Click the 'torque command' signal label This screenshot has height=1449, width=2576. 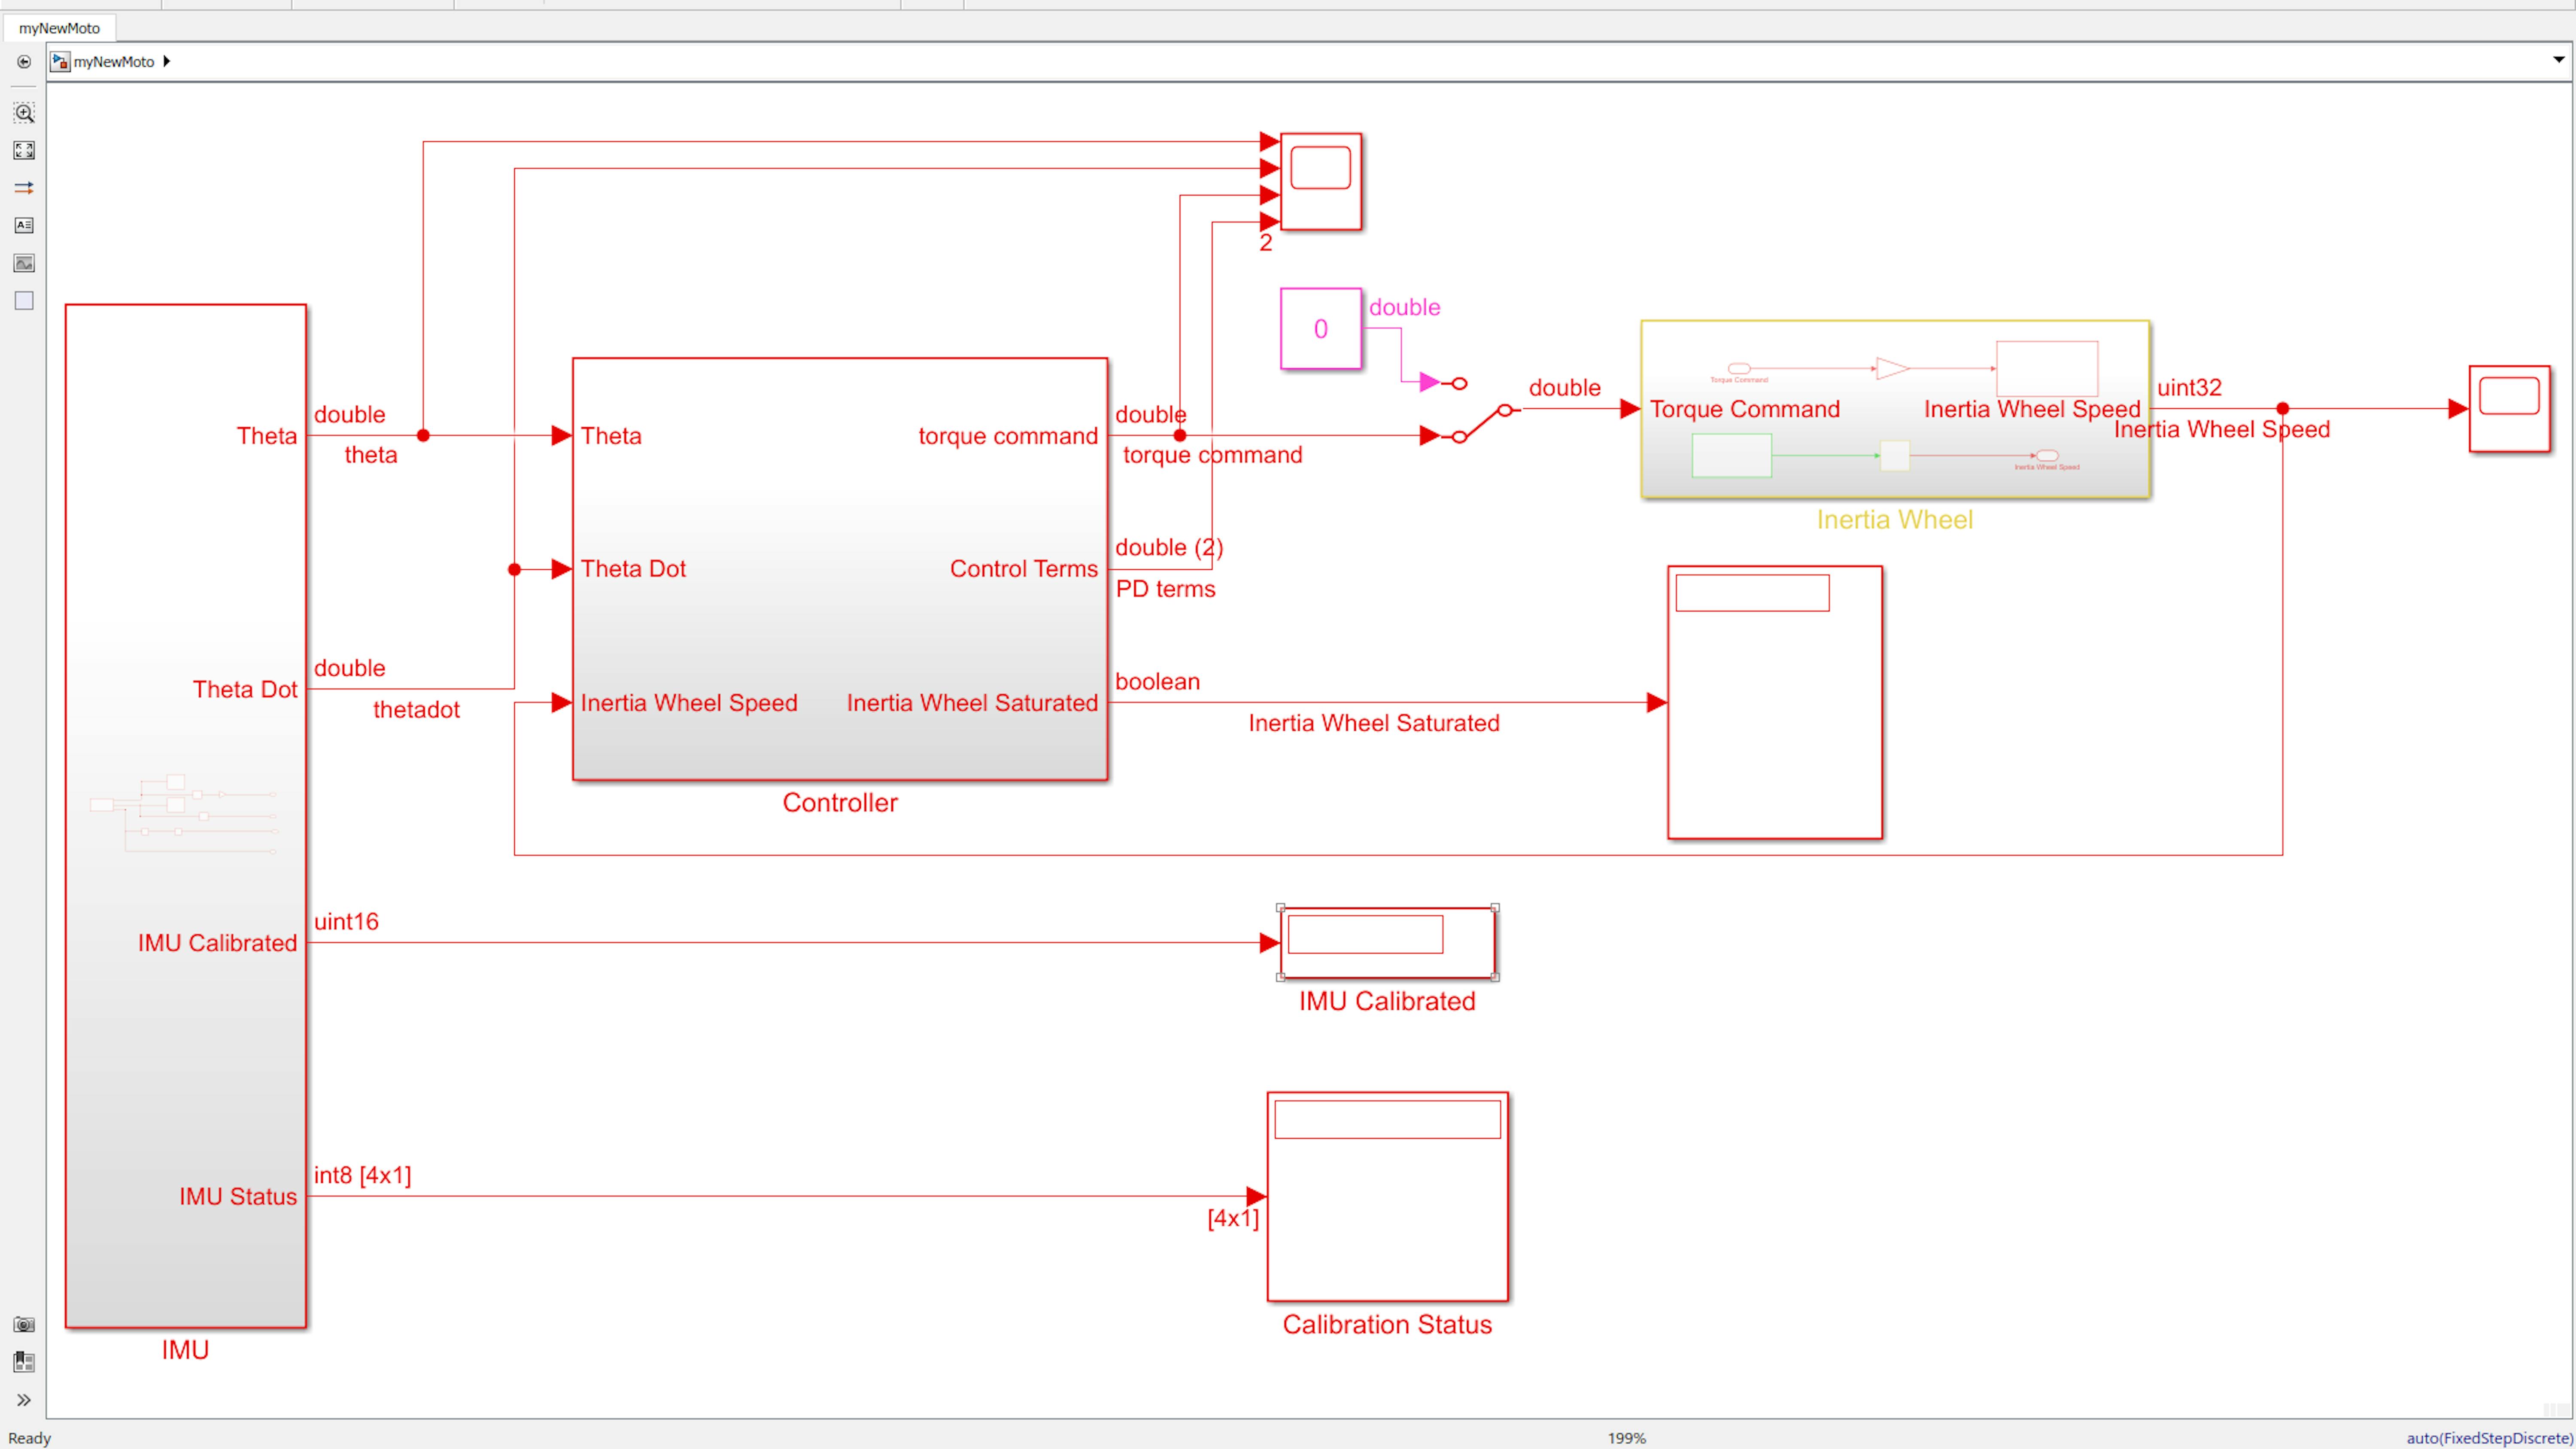pyautogui.click(x=1213, y=455)
